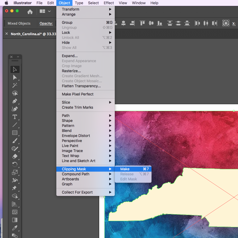Screen dimensions: 238x238
Task: Select the Direct Selection tool
Action: [x=15, y=77]
